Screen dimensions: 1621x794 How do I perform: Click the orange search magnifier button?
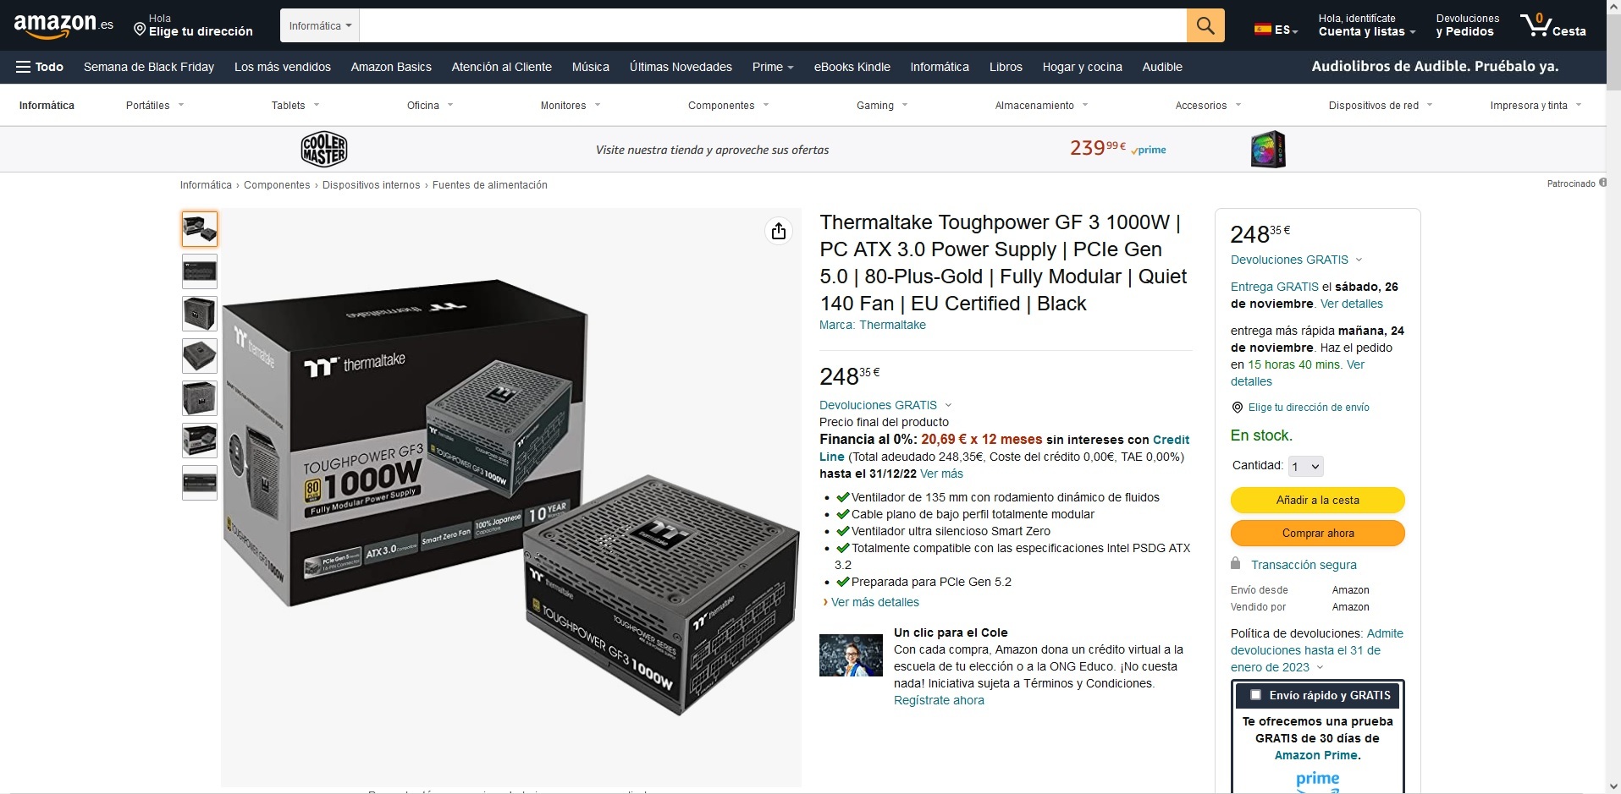point(1205,25)
